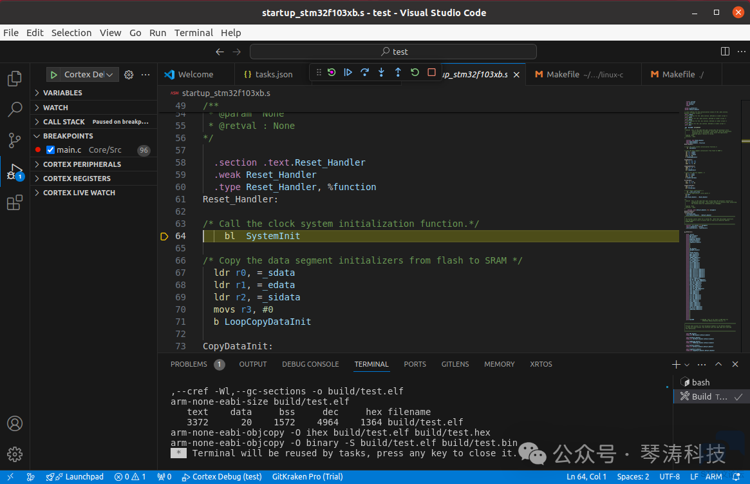Step Out in debug toolbar
750x484 pixels.
coord(398,72)
